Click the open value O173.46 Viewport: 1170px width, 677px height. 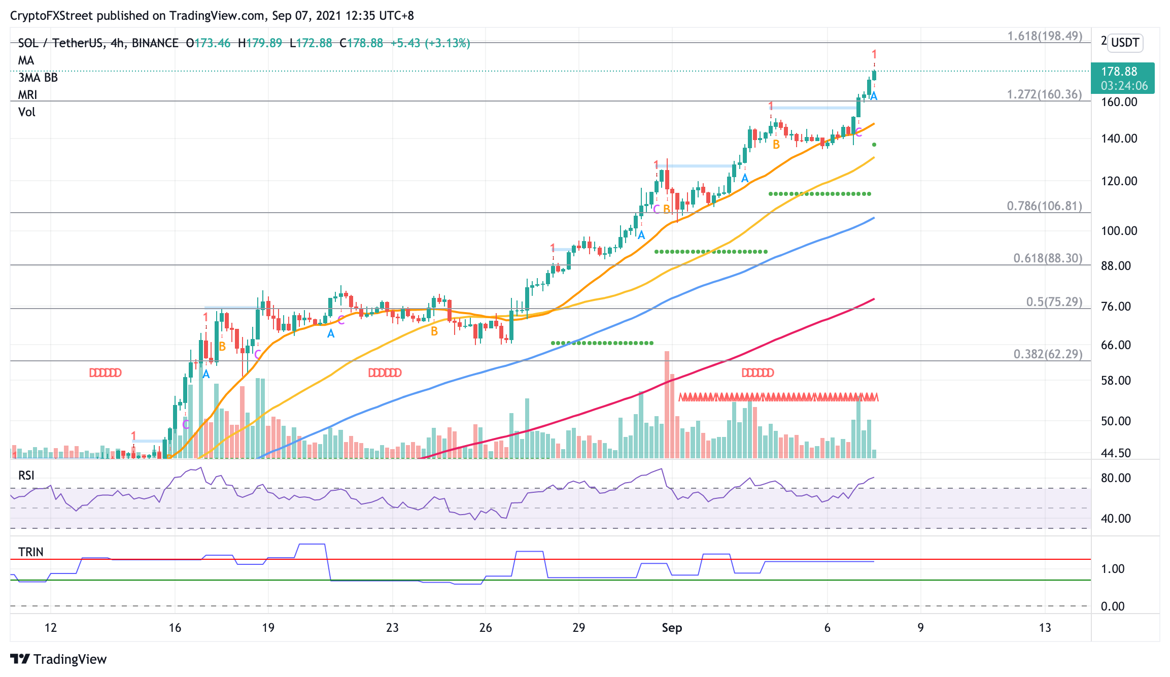(208, 43)
